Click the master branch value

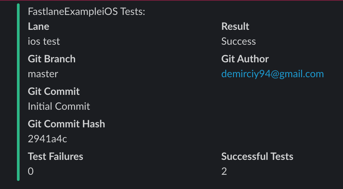pyautogui.click(x=43, y=74)
